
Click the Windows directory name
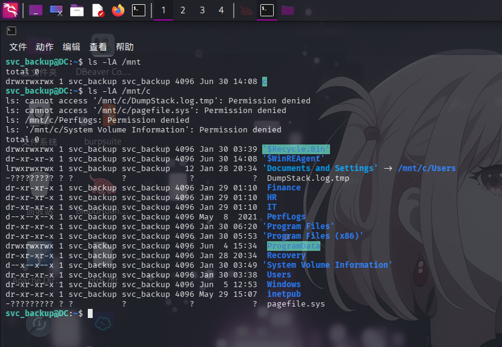click(283, 284)
